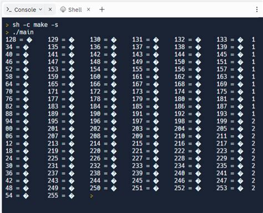This screenshot has width=263, height=213.
Task: Click the '252 =' output entry
Action: 188,188
